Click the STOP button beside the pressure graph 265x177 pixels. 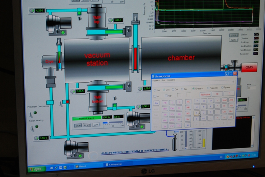[234, 36]
